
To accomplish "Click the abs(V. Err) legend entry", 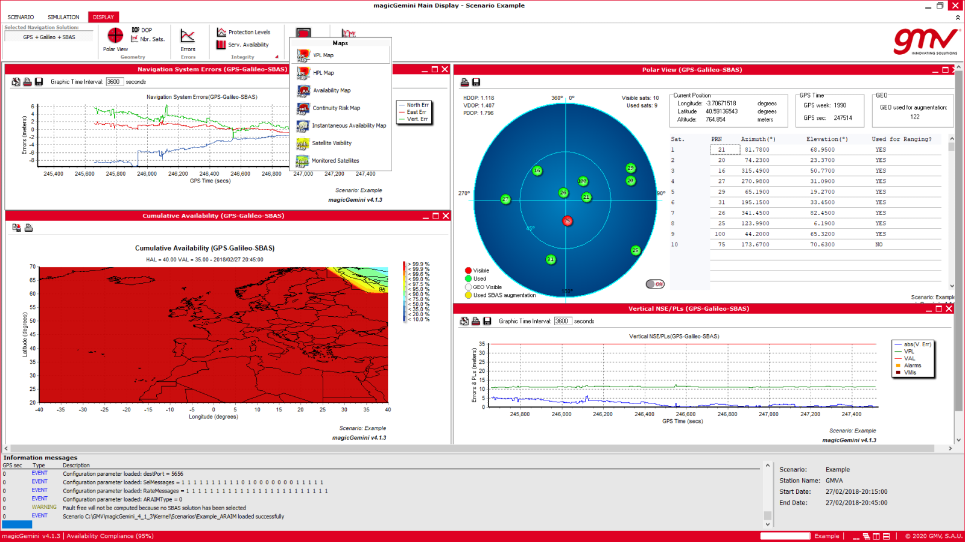I will (x=913, y=344).
